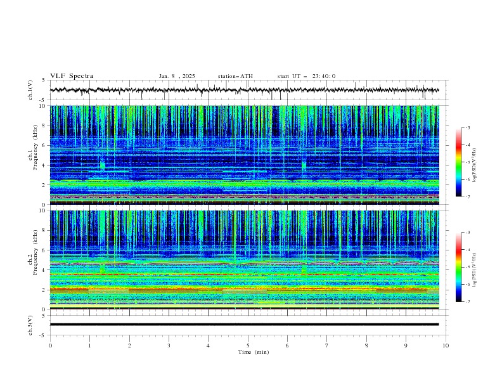
Task: Click the 'Time (min)' axis label
Action: tap(254, 352)
